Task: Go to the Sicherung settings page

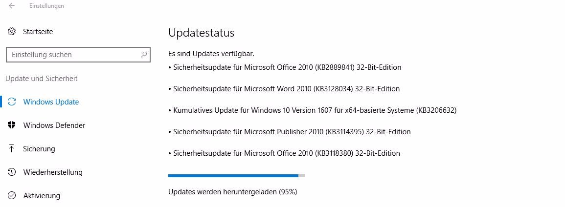Action: tap(39, 149)
